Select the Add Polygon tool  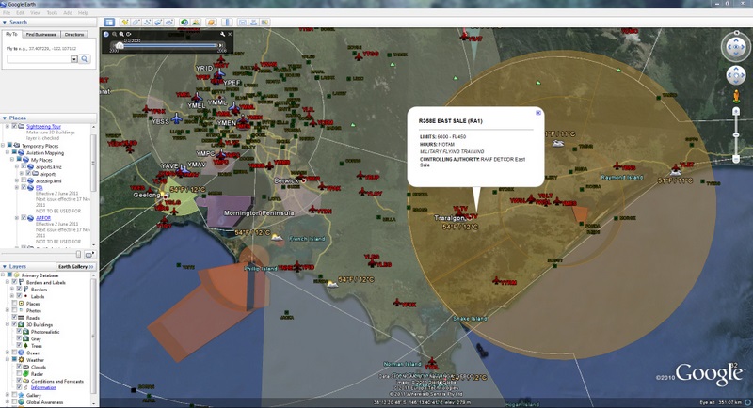point(136,22)
